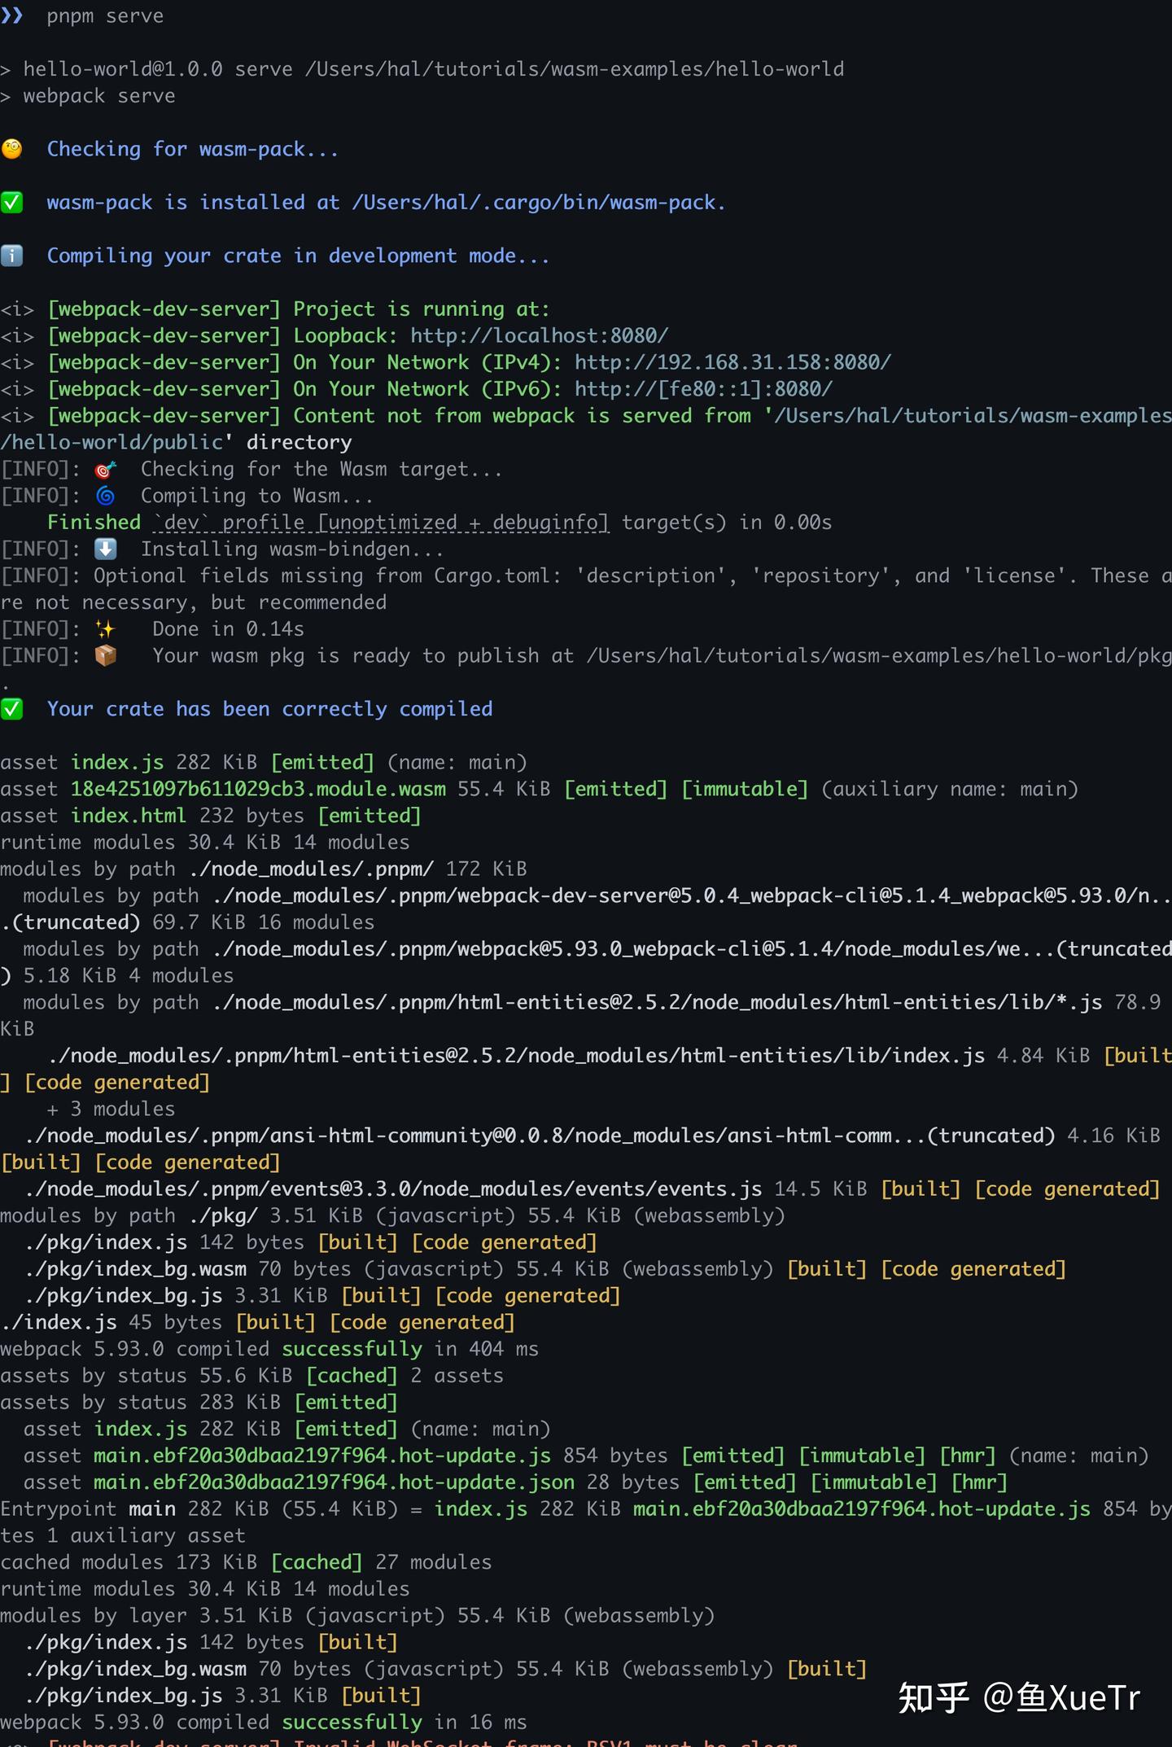Click the file name main.ebf20a30dbaa2197f964.hot-update.json

point(334,1482)
